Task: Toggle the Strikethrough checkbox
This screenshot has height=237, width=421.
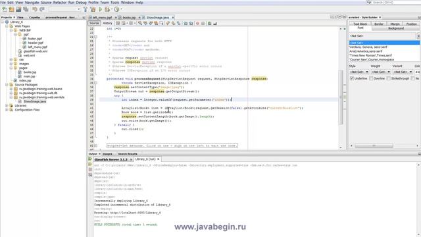Action: pos(389,78)
